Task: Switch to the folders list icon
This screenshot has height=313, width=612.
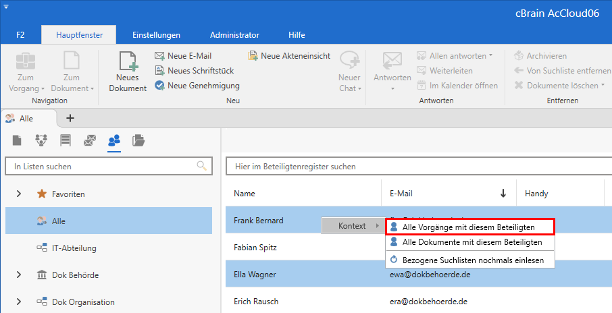Action: [x=138, y=140]
